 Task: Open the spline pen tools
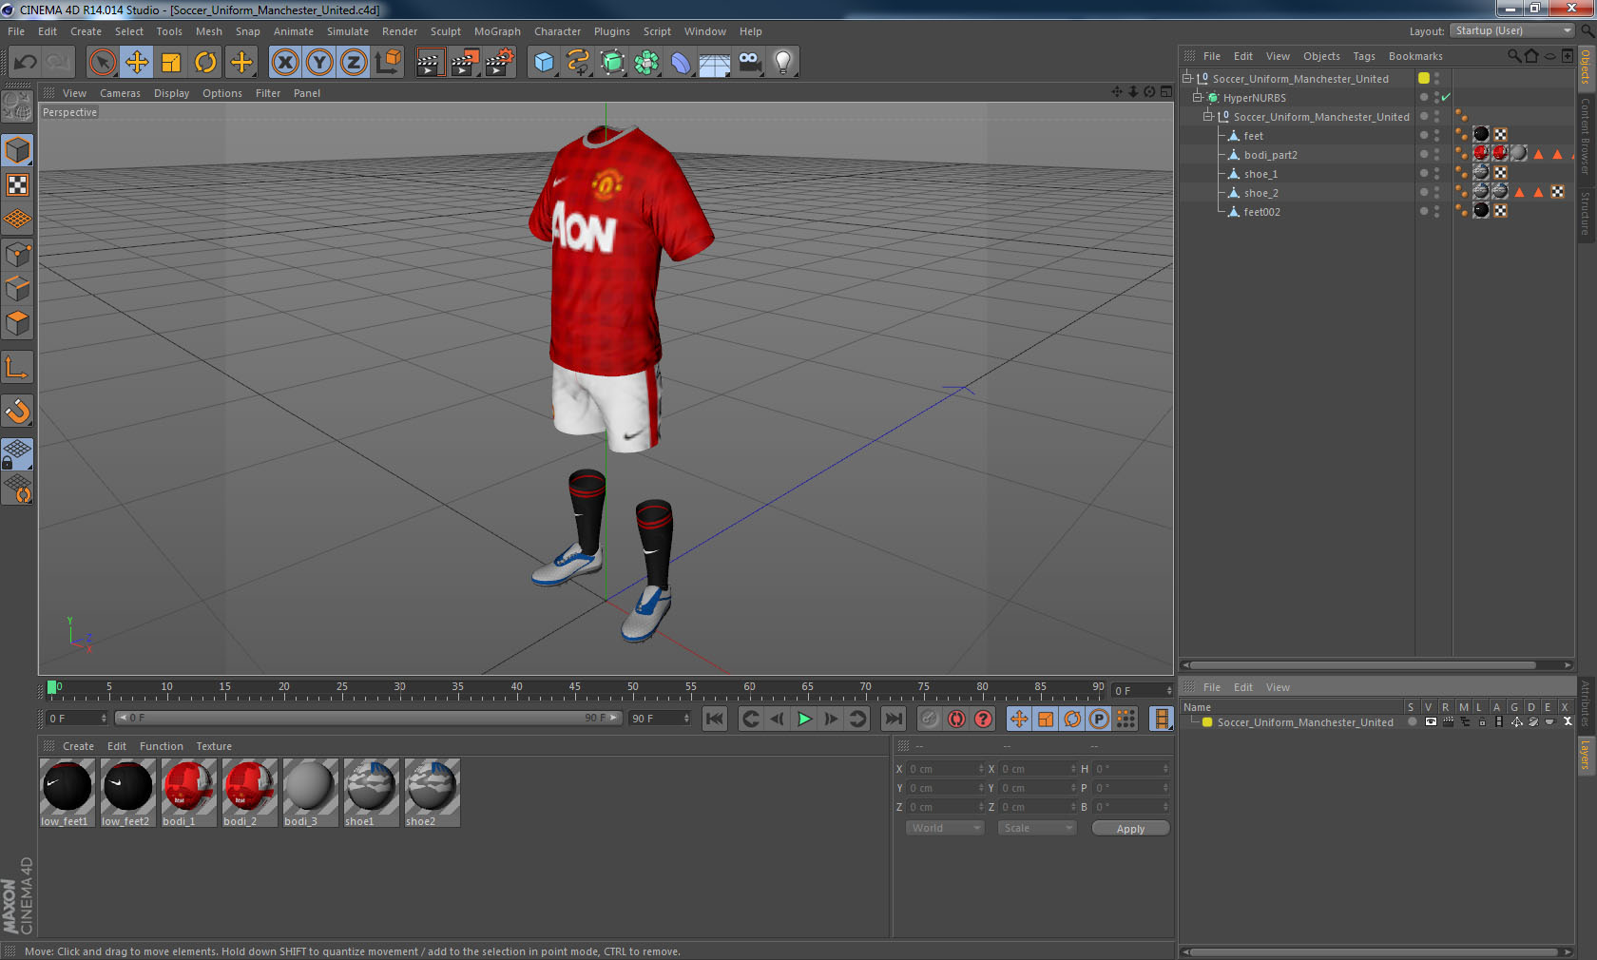(x=578, y=63)
